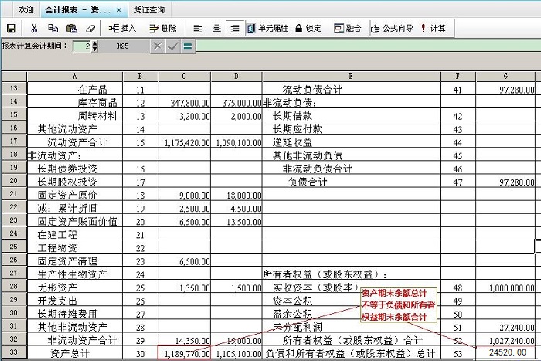Image resolution: width=541 pixels, height=361 pixels.
Task: Decrease accounting period with down arrow
Action: pos(94,49)
